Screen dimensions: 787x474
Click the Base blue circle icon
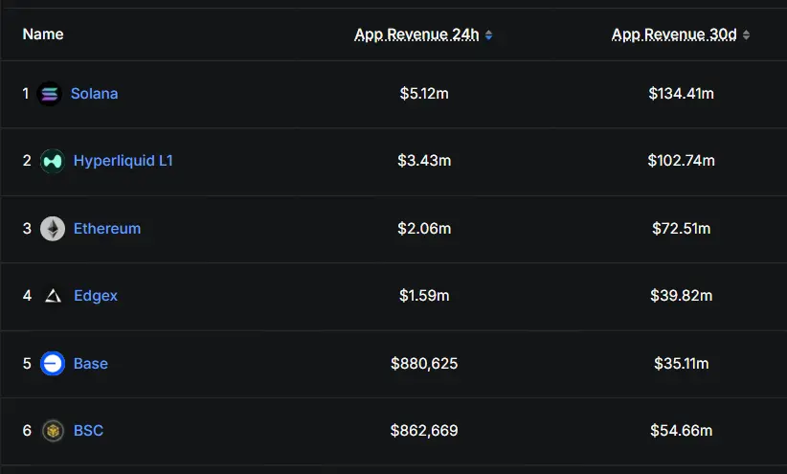click(53, 364)
